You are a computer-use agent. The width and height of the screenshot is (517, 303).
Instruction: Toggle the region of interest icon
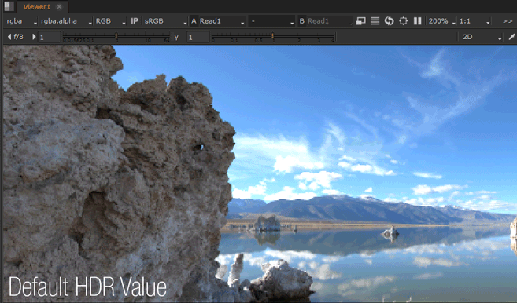403,21
